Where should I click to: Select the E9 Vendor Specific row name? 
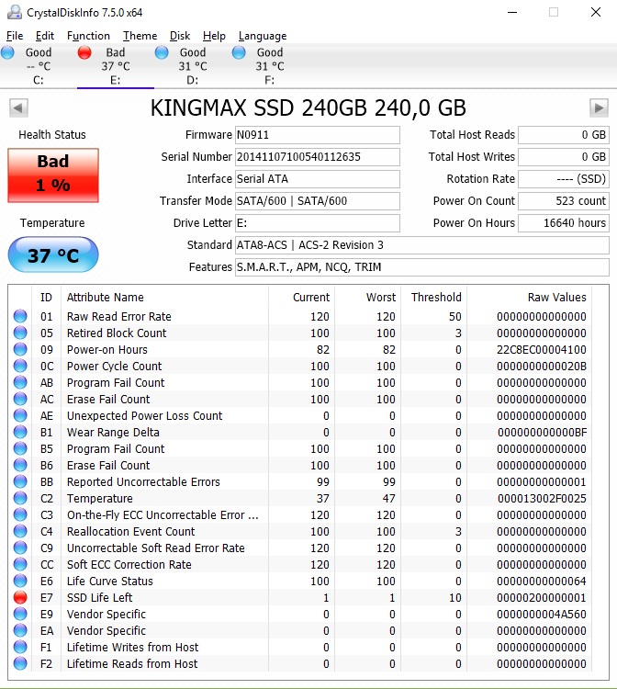pyautogui.click(x=107, y=615)
